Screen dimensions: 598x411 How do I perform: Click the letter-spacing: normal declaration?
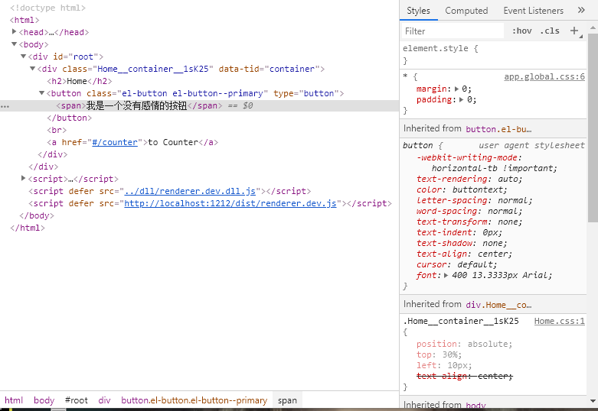coord(474,200)
